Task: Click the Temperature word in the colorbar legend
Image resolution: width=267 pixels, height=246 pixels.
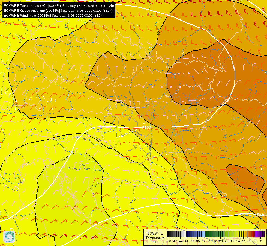Action: coord(155,238)
